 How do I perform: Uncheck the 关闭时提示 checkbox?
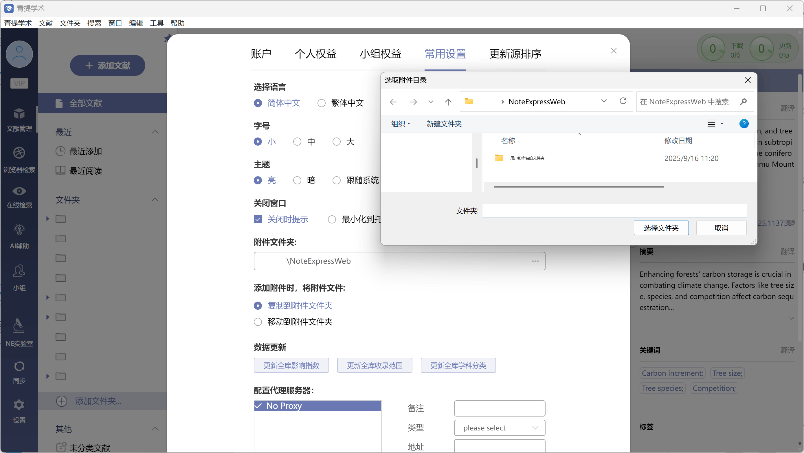coord(258,219)
